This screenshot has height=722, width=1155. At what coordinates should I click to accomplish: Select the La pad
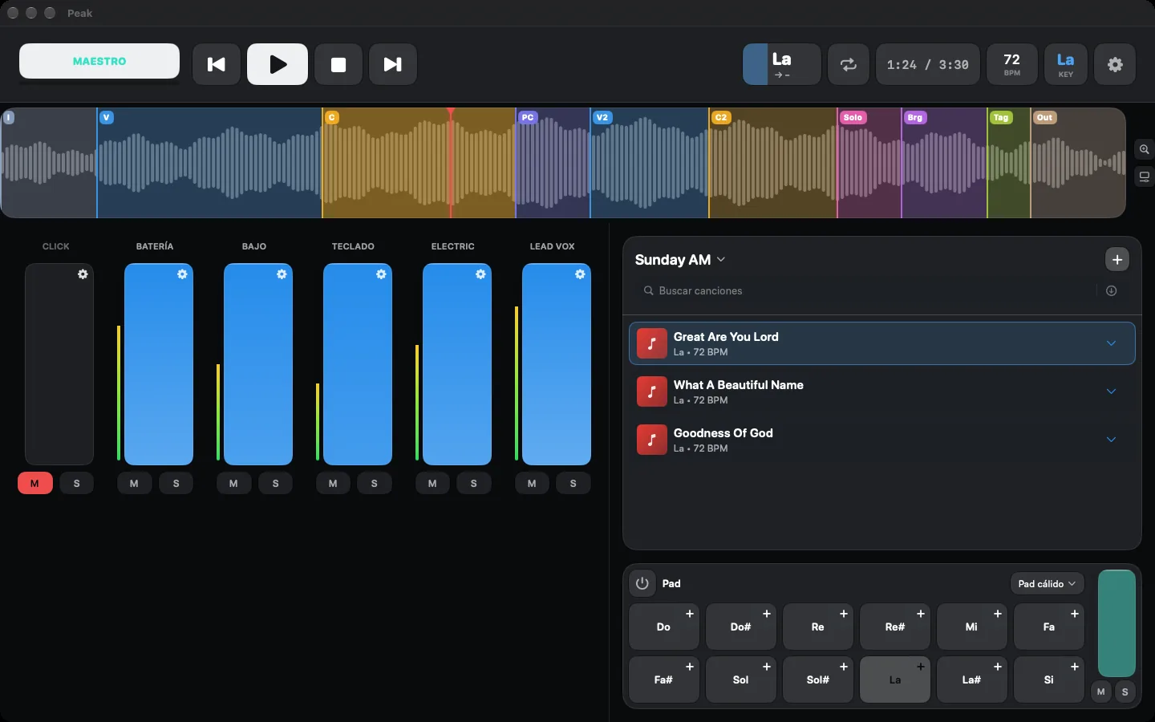895,679
